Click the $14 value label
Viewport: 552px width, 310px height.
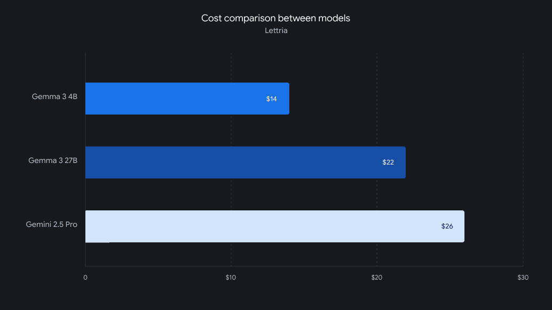click(271, 99)
